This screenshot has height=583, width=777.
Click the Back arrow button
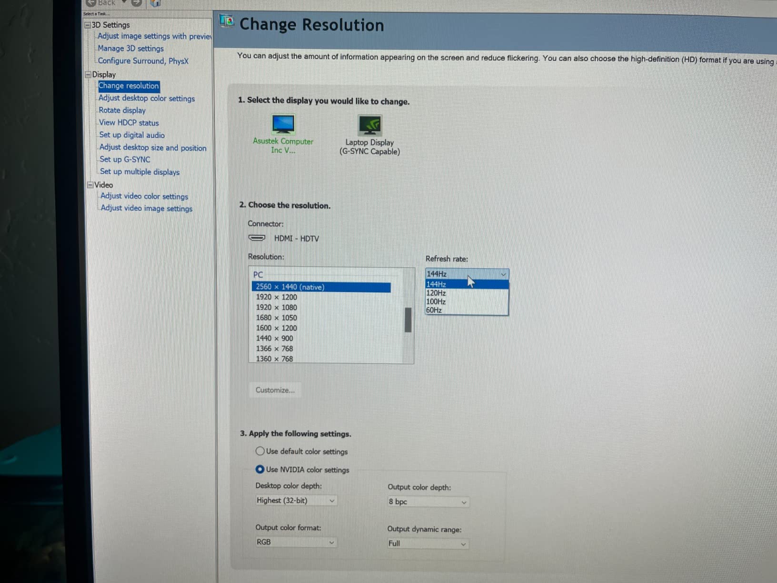(91, 3)
